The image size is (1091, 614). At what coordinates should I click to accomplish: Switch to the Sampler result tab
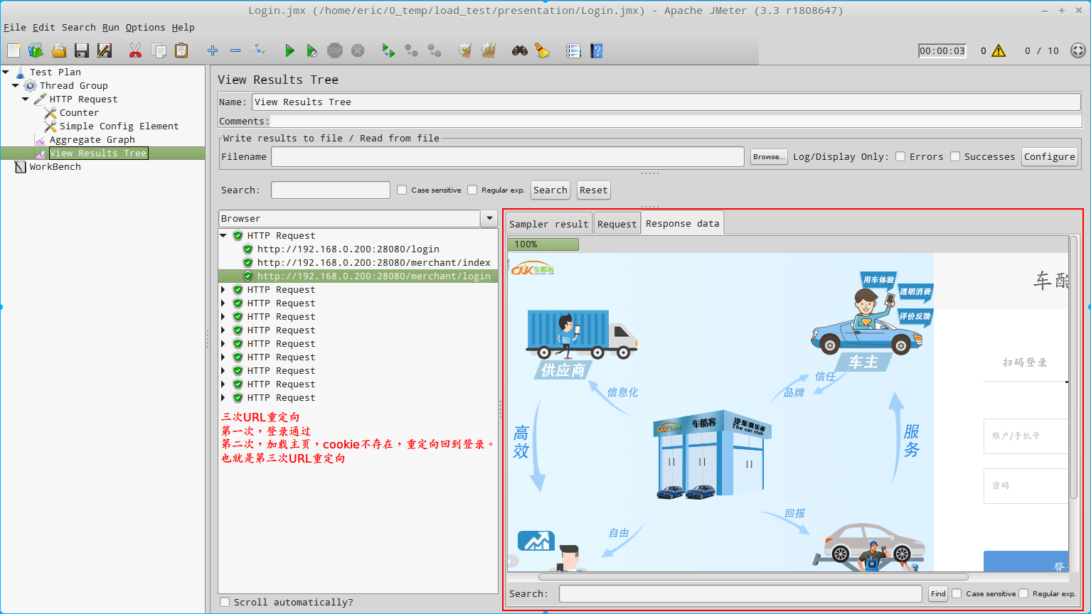coord(548,224)
